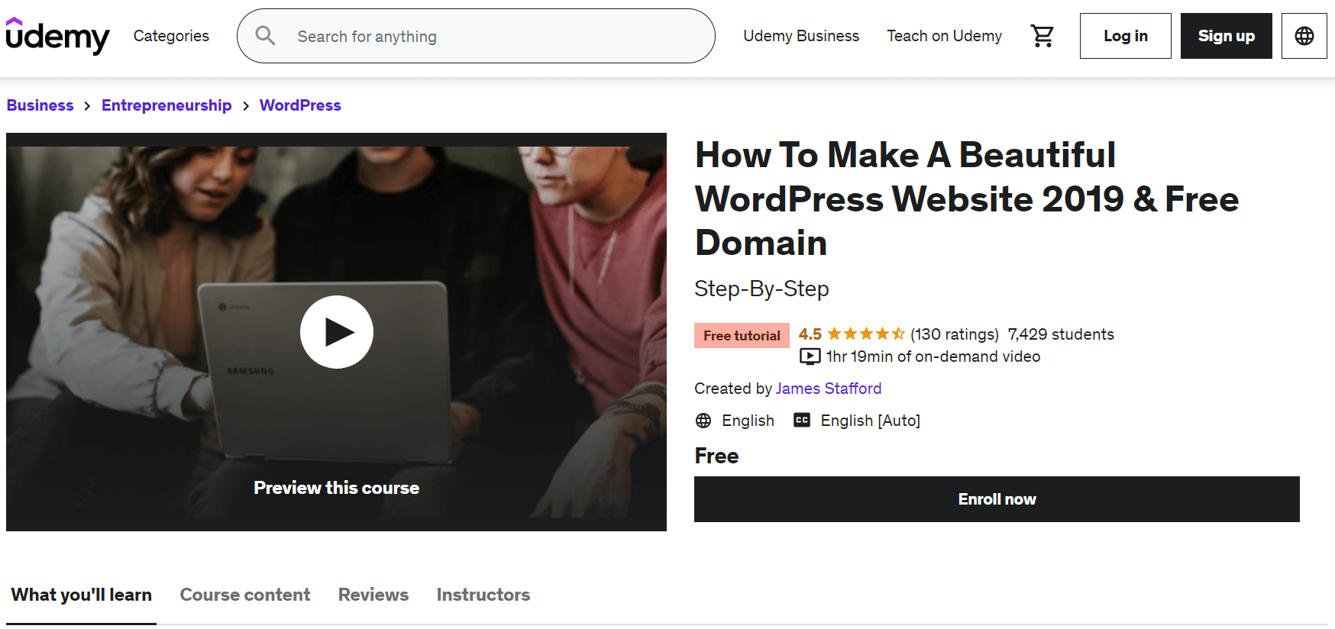Select the What you'll learn tab
This screenshot has height=629, width=1335.
coord(82,595)
